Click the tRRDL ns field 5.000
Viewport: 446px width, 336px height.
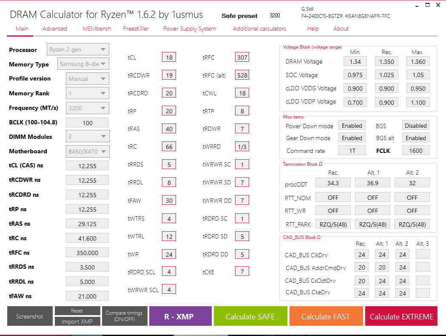point(87,281)
